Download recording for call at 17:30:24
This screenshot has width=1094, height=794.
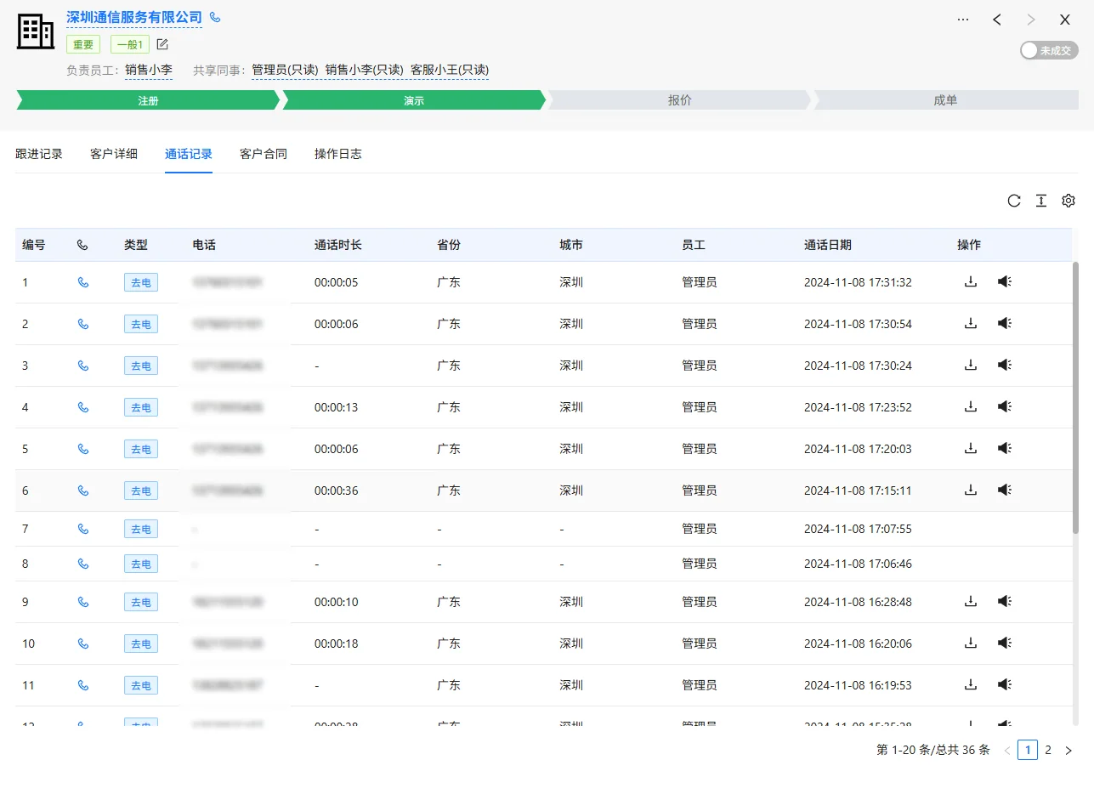pyautogui.click(x=971, y=365)
